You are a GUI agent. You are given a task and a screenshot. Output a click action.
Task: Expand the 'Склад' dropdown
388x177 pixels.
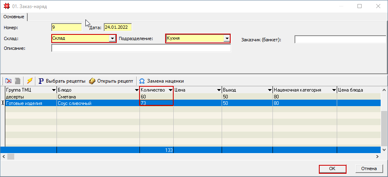point(112,39)
